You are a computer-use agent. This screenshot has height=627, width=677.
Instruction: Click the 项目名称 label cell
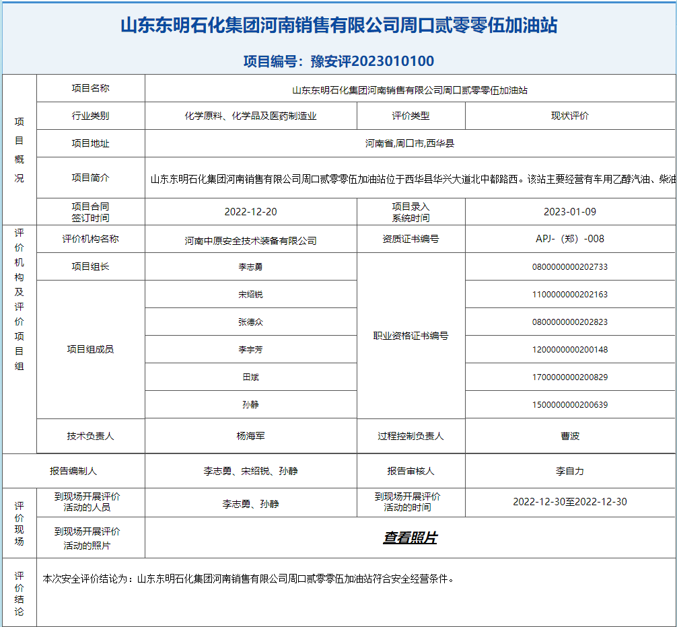91,88
